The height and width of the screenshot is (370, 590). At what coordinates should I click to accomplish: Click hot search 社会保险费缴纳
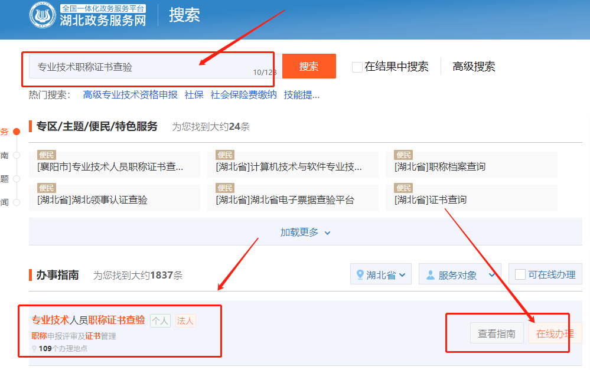(243, 95)
